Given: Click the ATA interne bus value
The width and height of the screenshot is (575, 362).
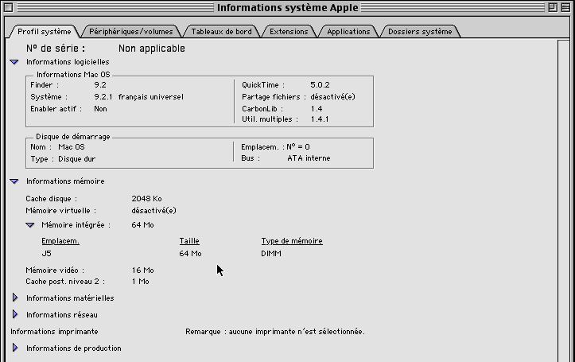Looking at the screenshot, I should point(309,158).
